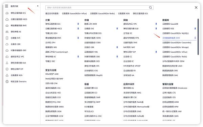
Task: Toggle the pin next to 云耀云服务器 HECS under 计算
Action: [x=78, y=29]
